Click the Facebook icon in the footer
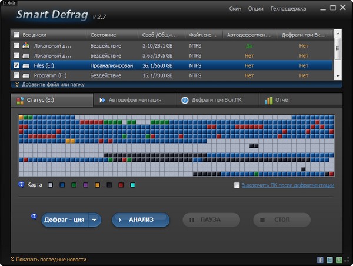The width and height of the screenshot is (353, 266). click(320, 260)
